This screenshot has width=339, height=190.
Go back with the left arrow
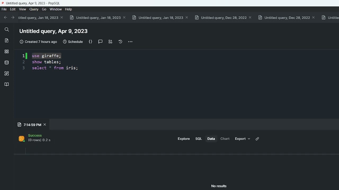point(6,17)
